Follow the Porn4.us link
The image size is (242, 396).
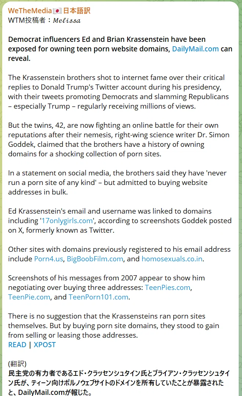(48, 259)
